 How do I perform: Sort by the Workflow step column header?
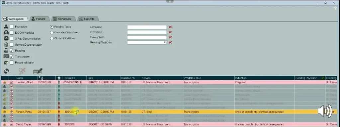(209, 78)
